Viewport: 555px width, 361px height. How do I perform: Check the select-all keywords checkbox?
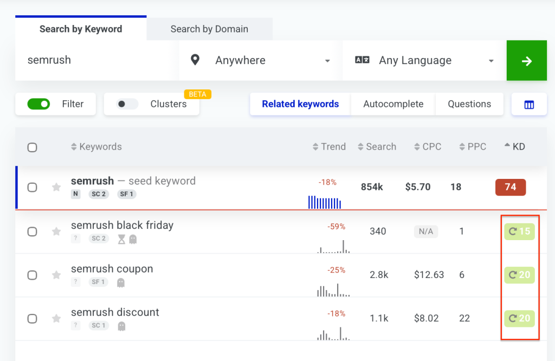click(32, 147)
